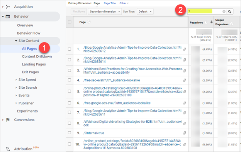This screenshot has height=152, width=241.
Task: Open the Sort Type Default dropdown
Action: point(145,12)
